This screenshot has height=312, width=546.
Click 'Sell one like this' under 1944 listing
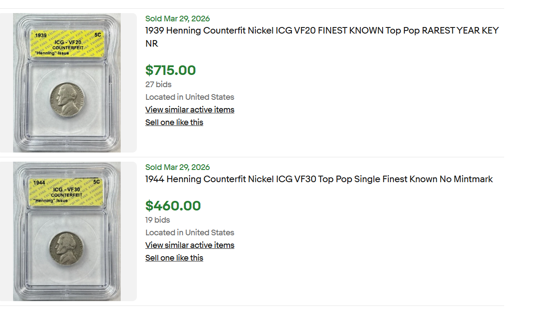pos(174,258)
